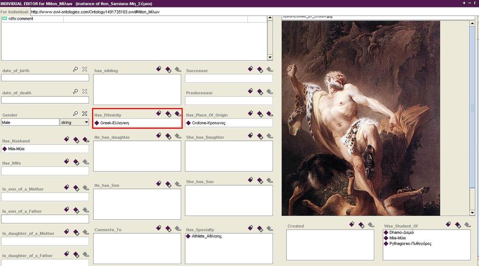
Task: Click the Gender value field showing Male
Action: pos(30,122)
